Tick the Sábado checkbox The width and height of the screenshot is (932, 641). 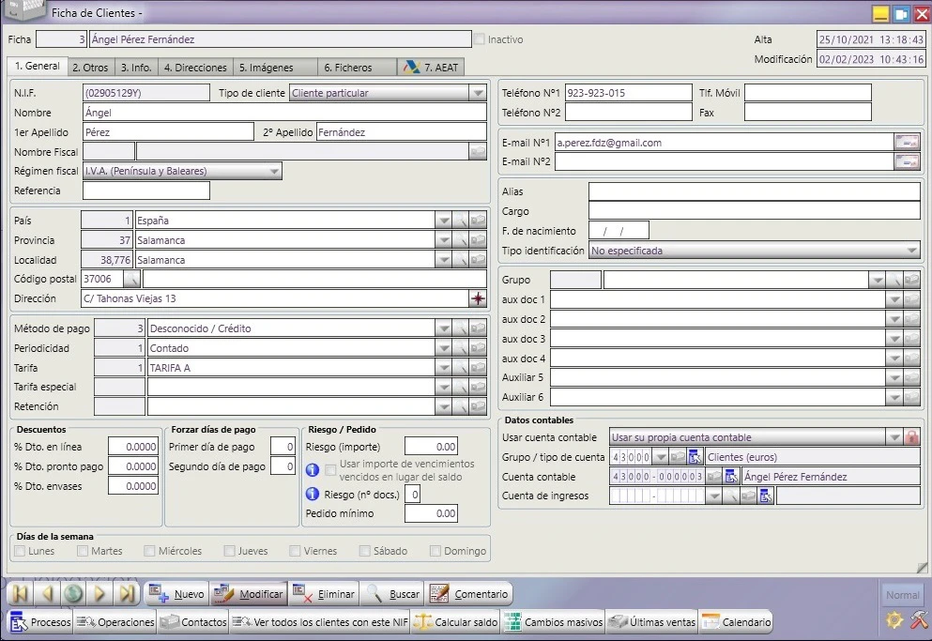click(x=365, y=551)
